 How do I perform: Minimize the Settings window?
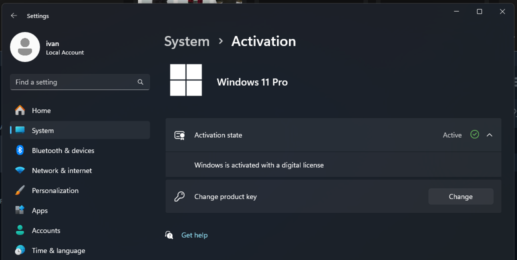(x=456, y=11)
